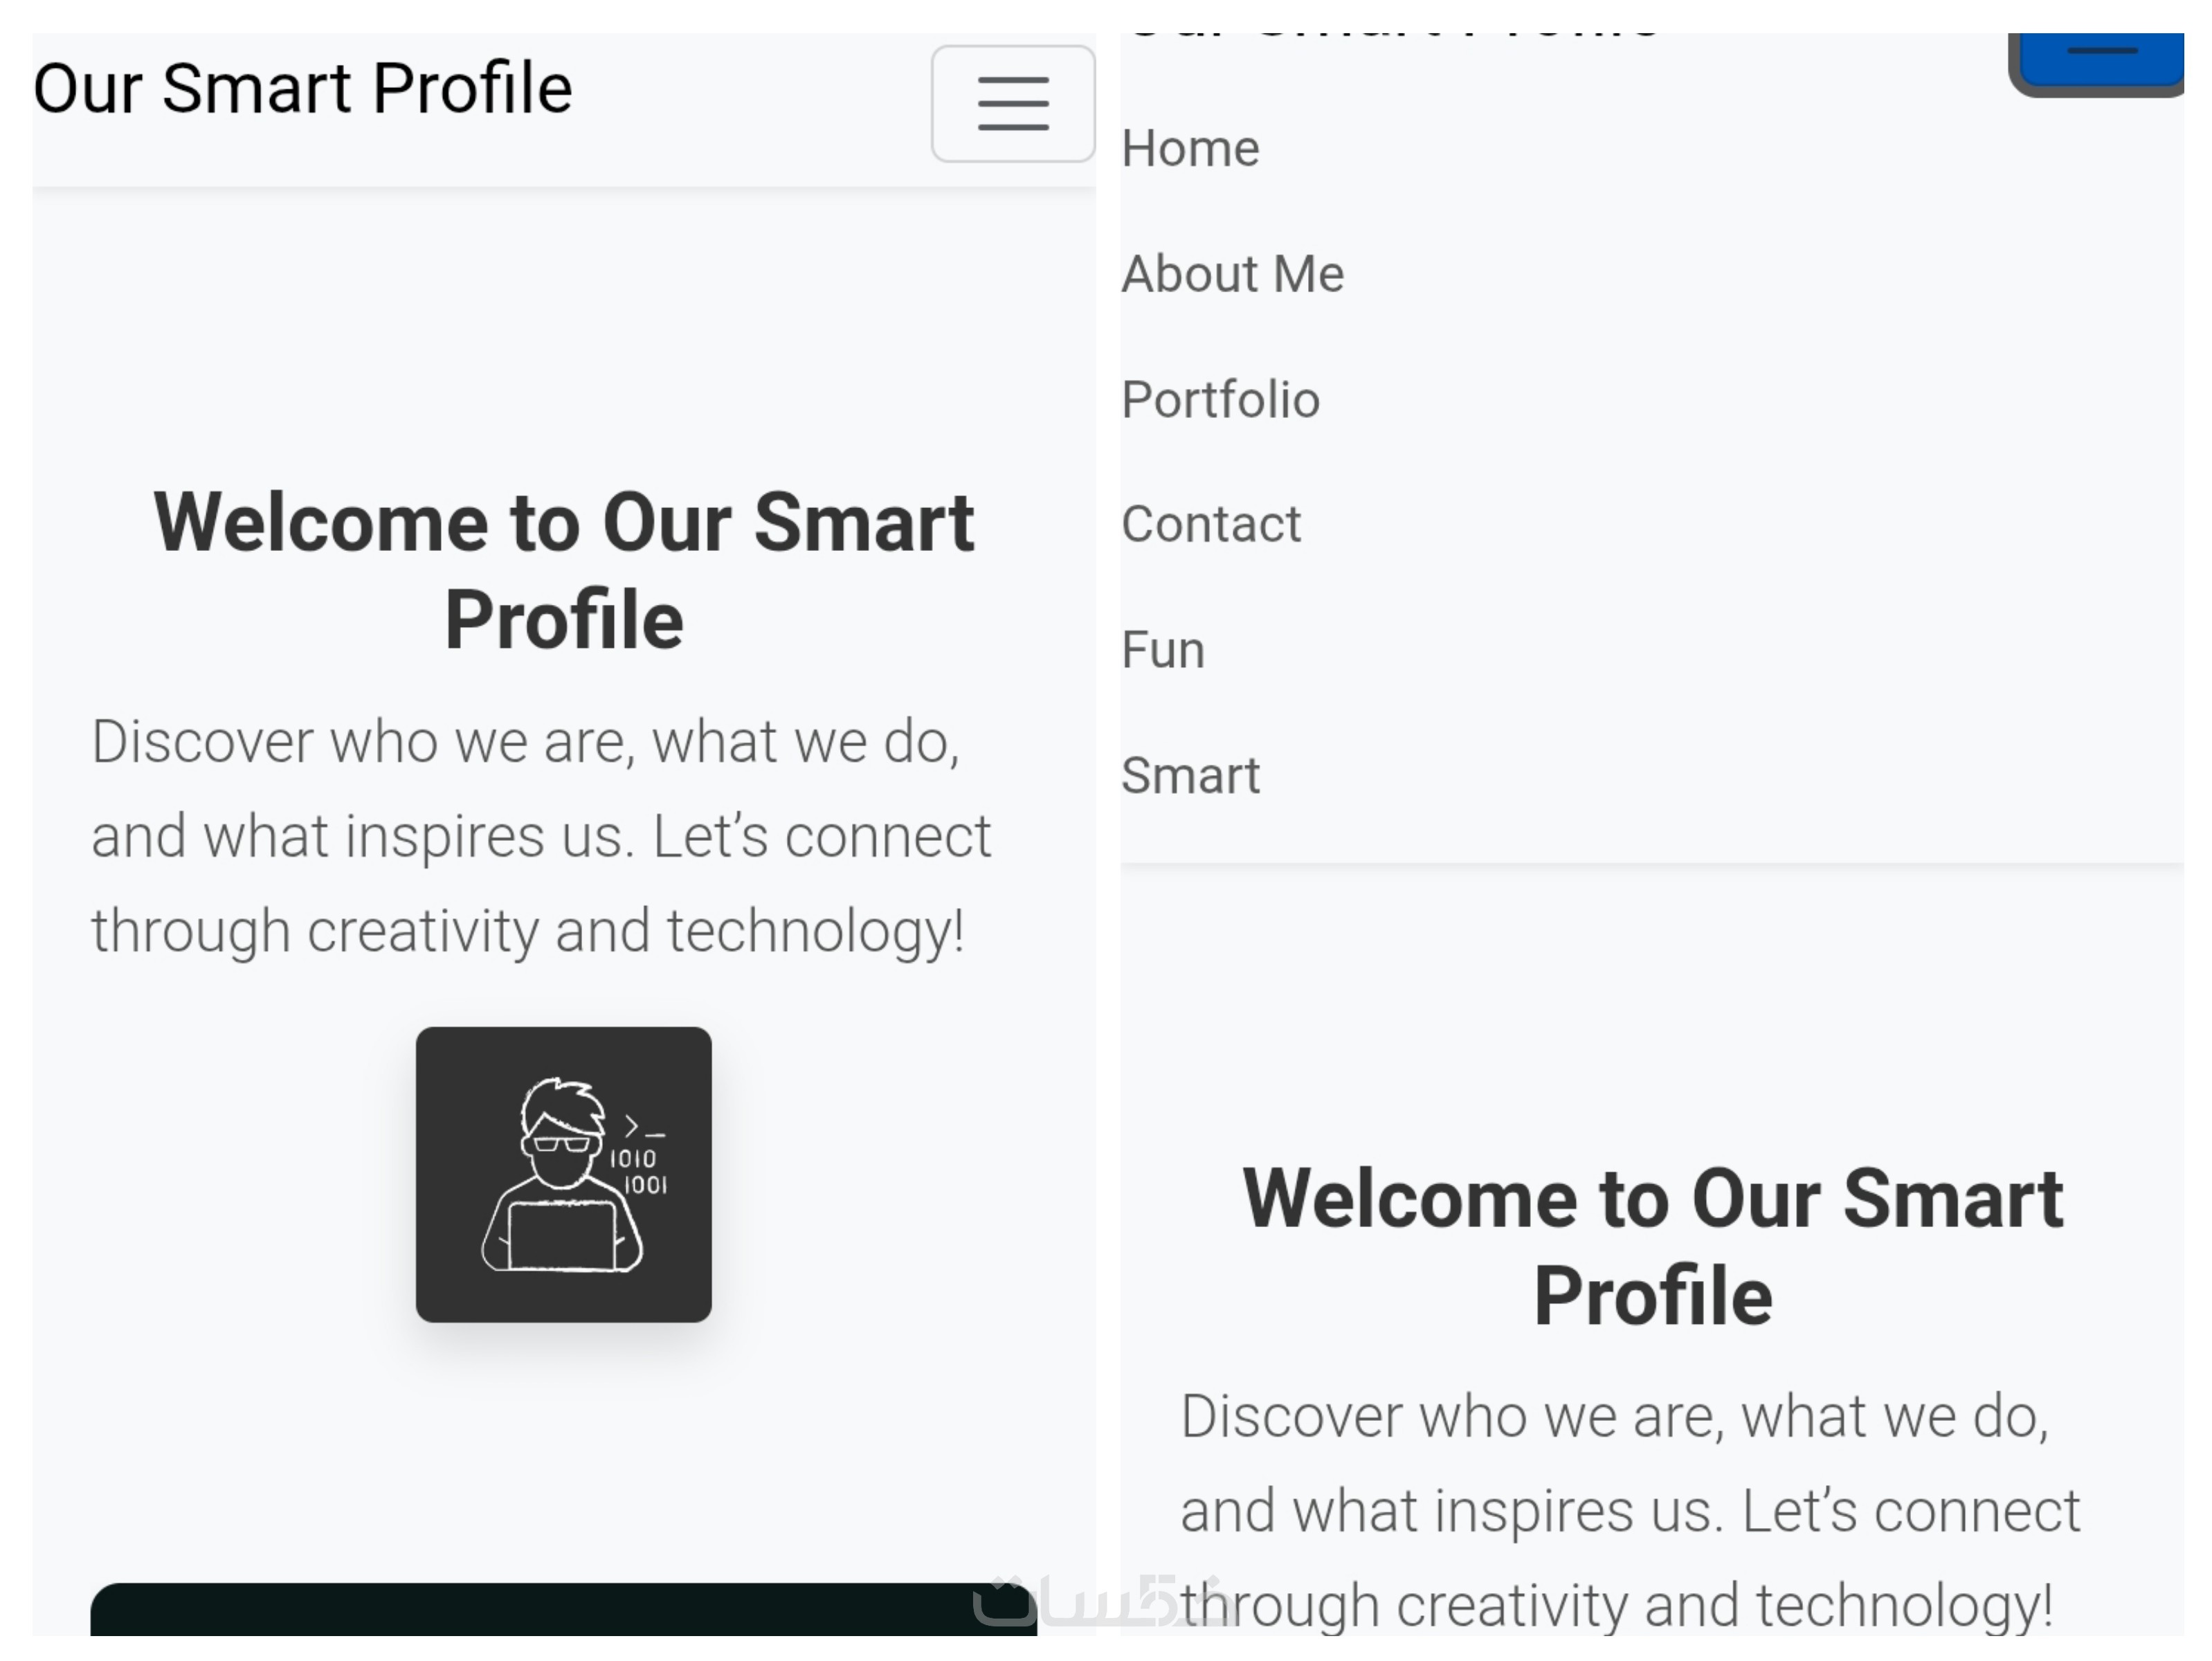The width and height of the screenshot is (2212, 1661).
Task: Go to the Home menu item
Action: (1190, 149)
